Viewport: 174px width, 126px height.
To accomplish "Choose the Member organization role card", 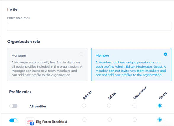I will pos(131,65).
